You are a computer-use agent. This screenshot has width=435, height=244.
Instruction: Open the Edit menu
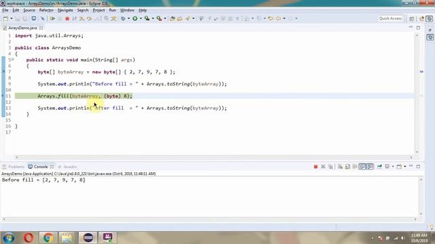16,10
